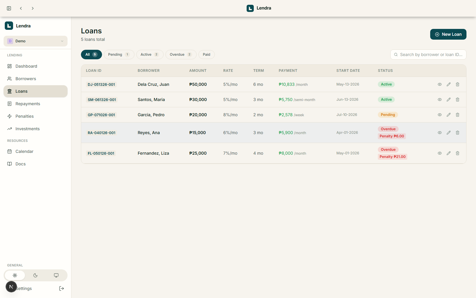
Task: Go forward with the right arrow
Action: tap(33, 8)
